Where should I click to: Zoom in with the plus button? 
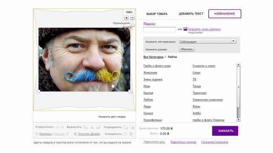126,18
